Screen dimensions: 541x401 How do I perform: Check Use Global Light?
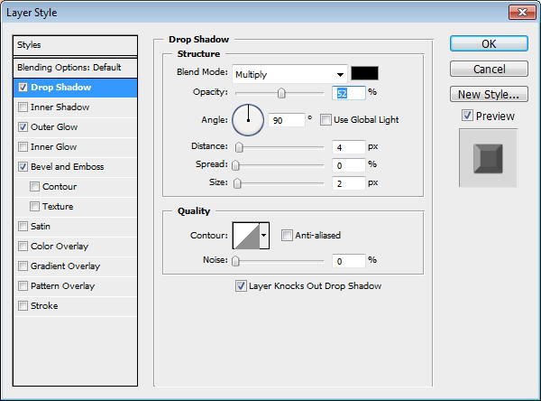tap(326, 120)
